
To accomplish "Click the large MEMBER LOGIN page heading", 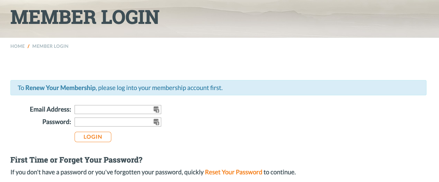I will click(x=85, y=17).
